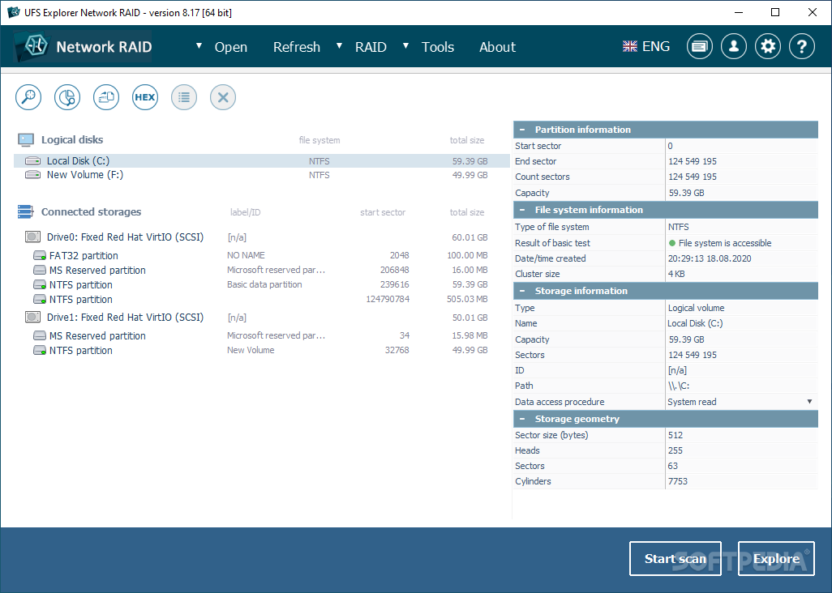Click the Drive0 hard disk icon
Screen dimensions: 832x593
33,237
